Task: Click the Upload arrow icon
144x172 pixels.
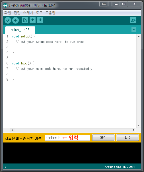Action: tap(16, 20)
